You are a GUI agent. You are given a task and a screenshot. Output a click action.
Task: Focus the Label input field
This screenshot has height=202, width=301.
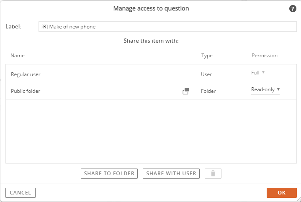167,27
